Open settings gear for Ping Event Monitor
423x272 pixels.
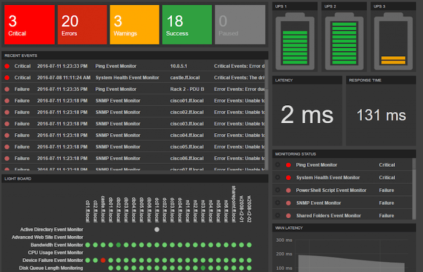pos(277,164)
